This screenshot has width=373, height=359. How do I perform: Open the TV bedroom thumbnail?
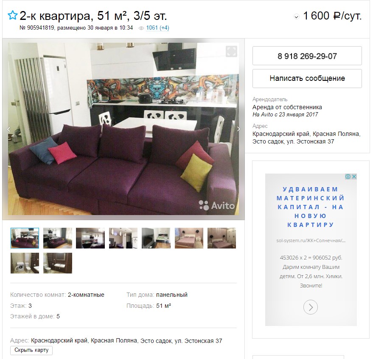(x=156, y=238)
